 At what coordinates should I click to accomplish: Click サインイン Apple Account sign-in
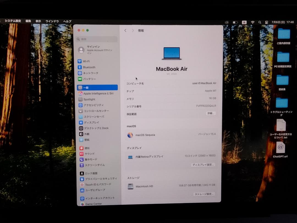click(x=95, y=50)
